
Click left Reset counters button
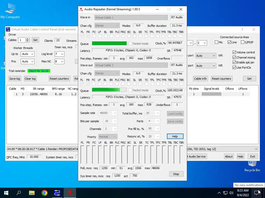[x=59, y=79]
